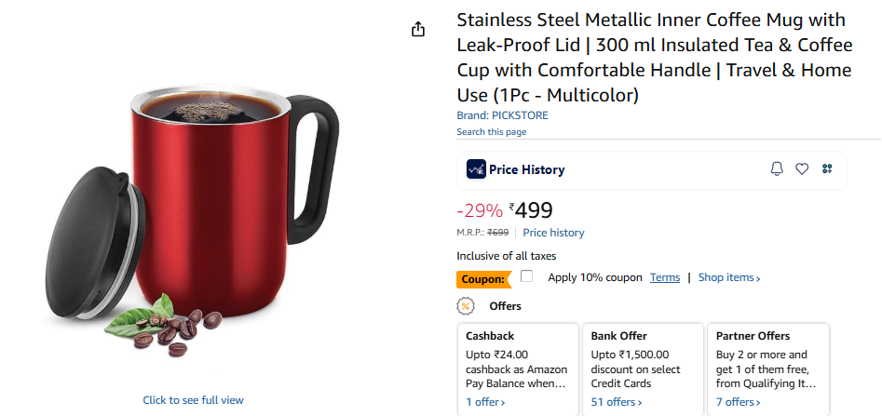882x416 pixels.
Task: Tick the Apply 10% coupon checkbox
Action: click(x=527, y=276)
